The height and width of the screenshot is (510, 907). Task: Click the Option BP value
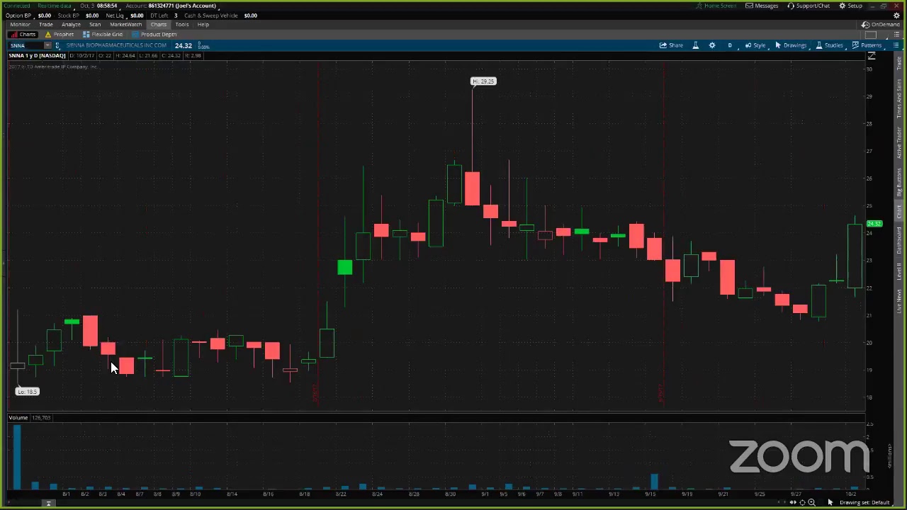coord(44,16)
